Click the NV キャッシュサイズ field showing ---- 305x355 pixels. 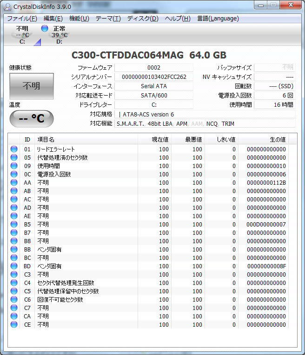[x=275, y=77]
